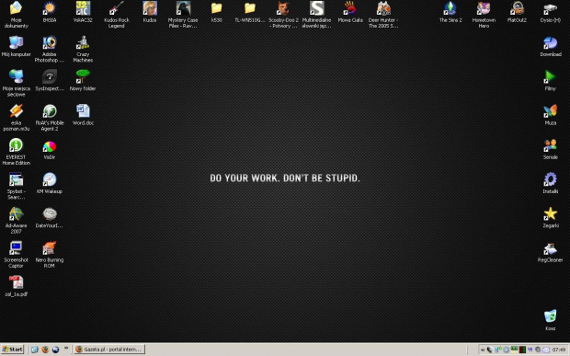Open the envelope mail tray icon

pos(546,350)
